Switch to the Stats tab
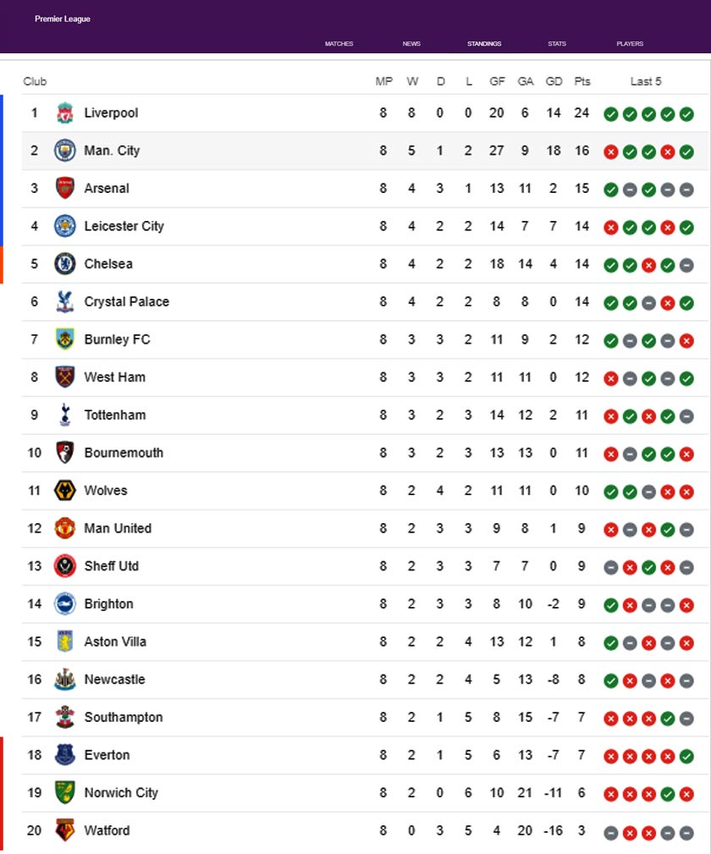Viewport: 711px width, 854px height. [x=557, y=44]
